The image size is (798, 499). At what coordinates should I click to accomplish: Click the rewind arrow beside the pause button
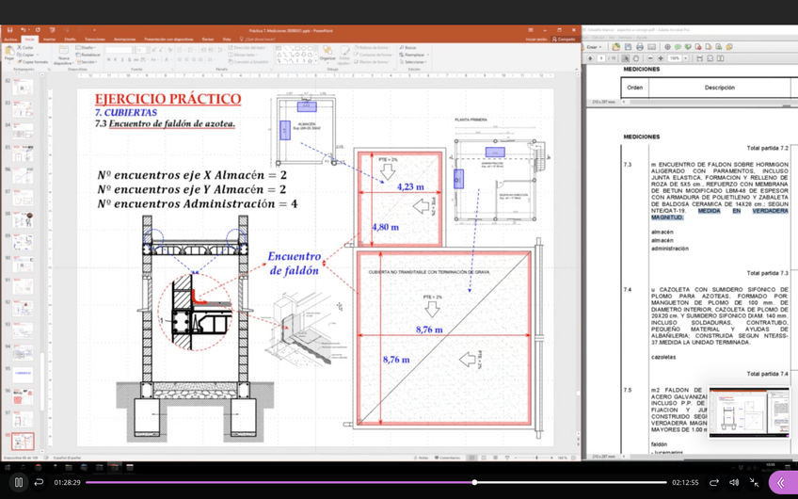coord(39,482)
